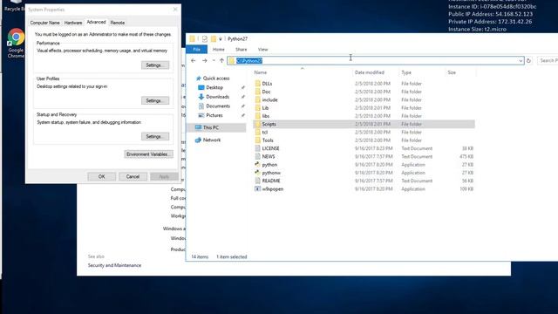Select Downloads in navigation pane

217,97
